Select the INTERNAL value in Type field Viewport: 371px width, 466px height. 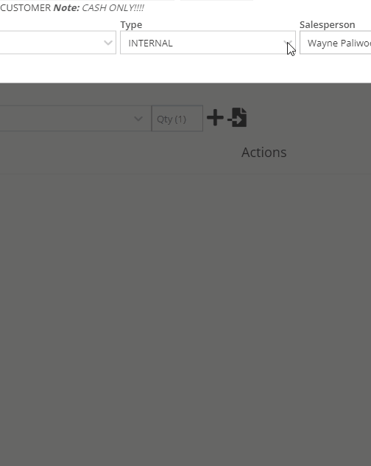150,43
